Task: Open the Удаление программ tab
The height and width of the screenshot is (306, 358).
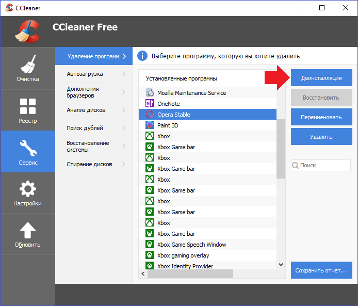Action: (x=94, y=56)
